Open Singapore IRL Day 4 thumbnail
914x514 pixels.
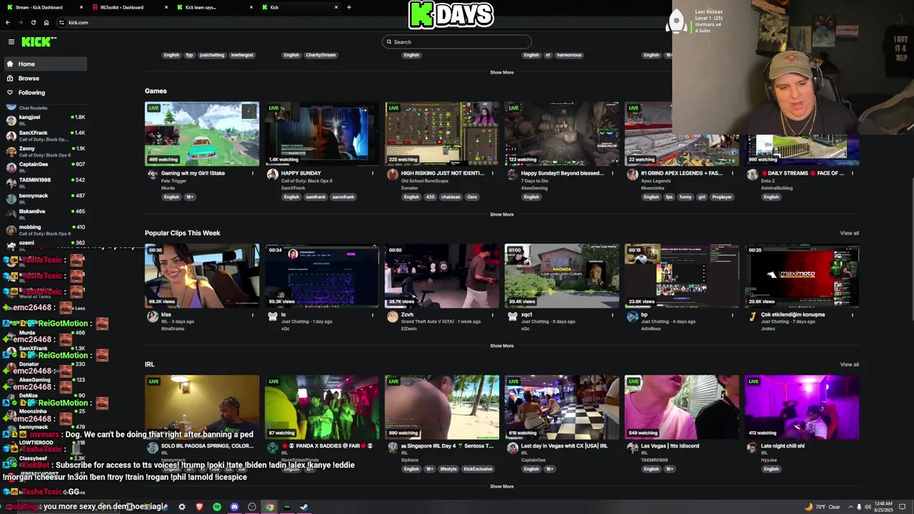point(442,407)
